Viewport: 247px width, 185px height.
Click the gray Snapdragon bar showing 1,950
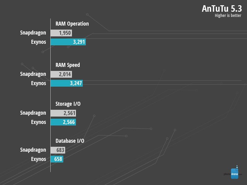[61, 33]
